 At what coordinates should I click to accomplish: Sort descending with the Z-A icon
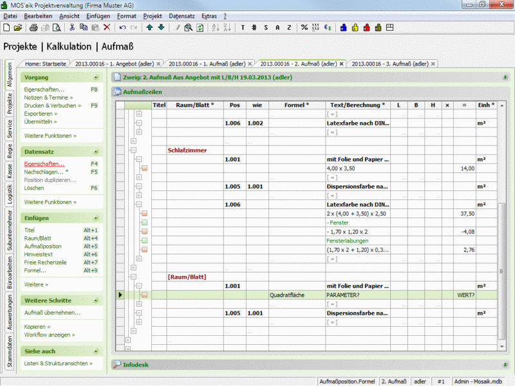227,28
